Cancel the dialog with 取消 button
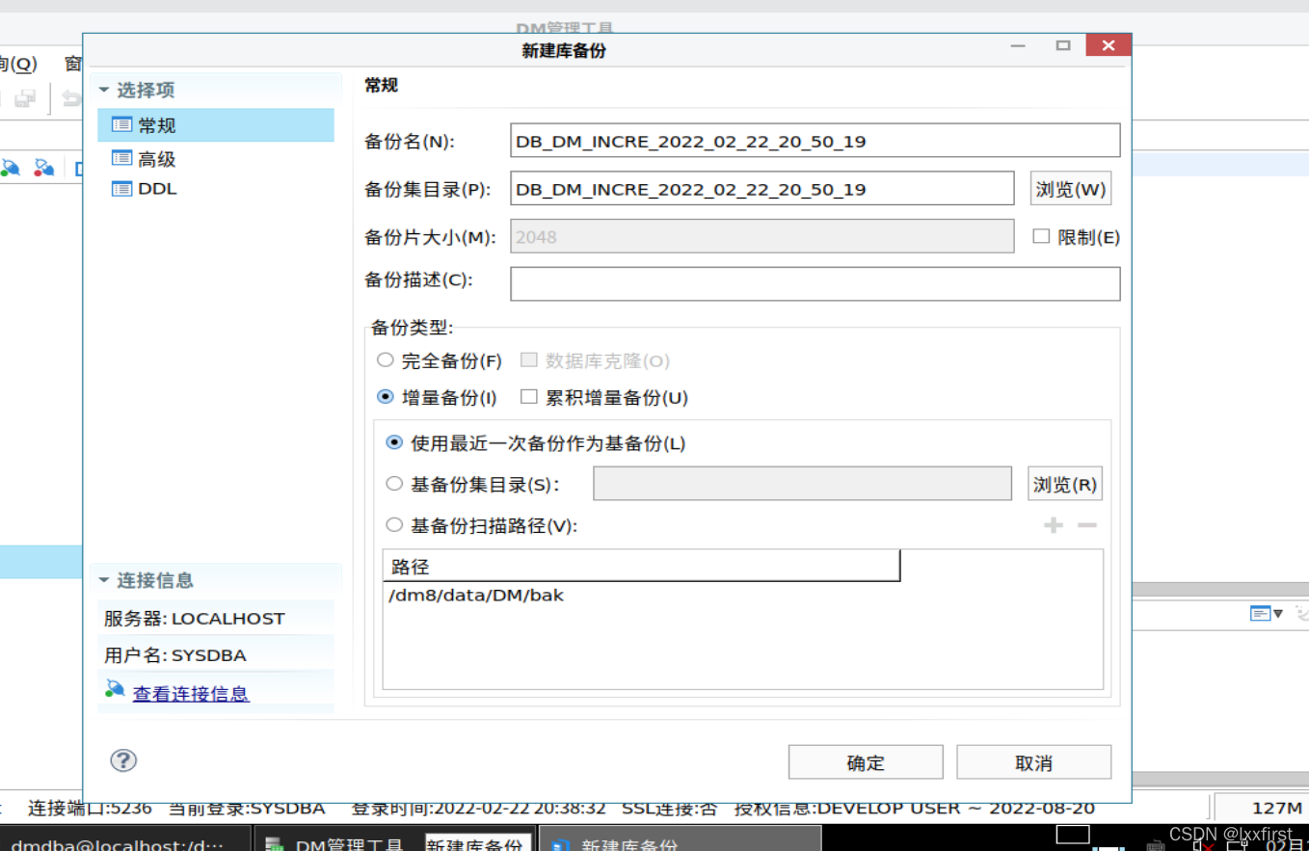The image size is (1309, 851). 1034,762
